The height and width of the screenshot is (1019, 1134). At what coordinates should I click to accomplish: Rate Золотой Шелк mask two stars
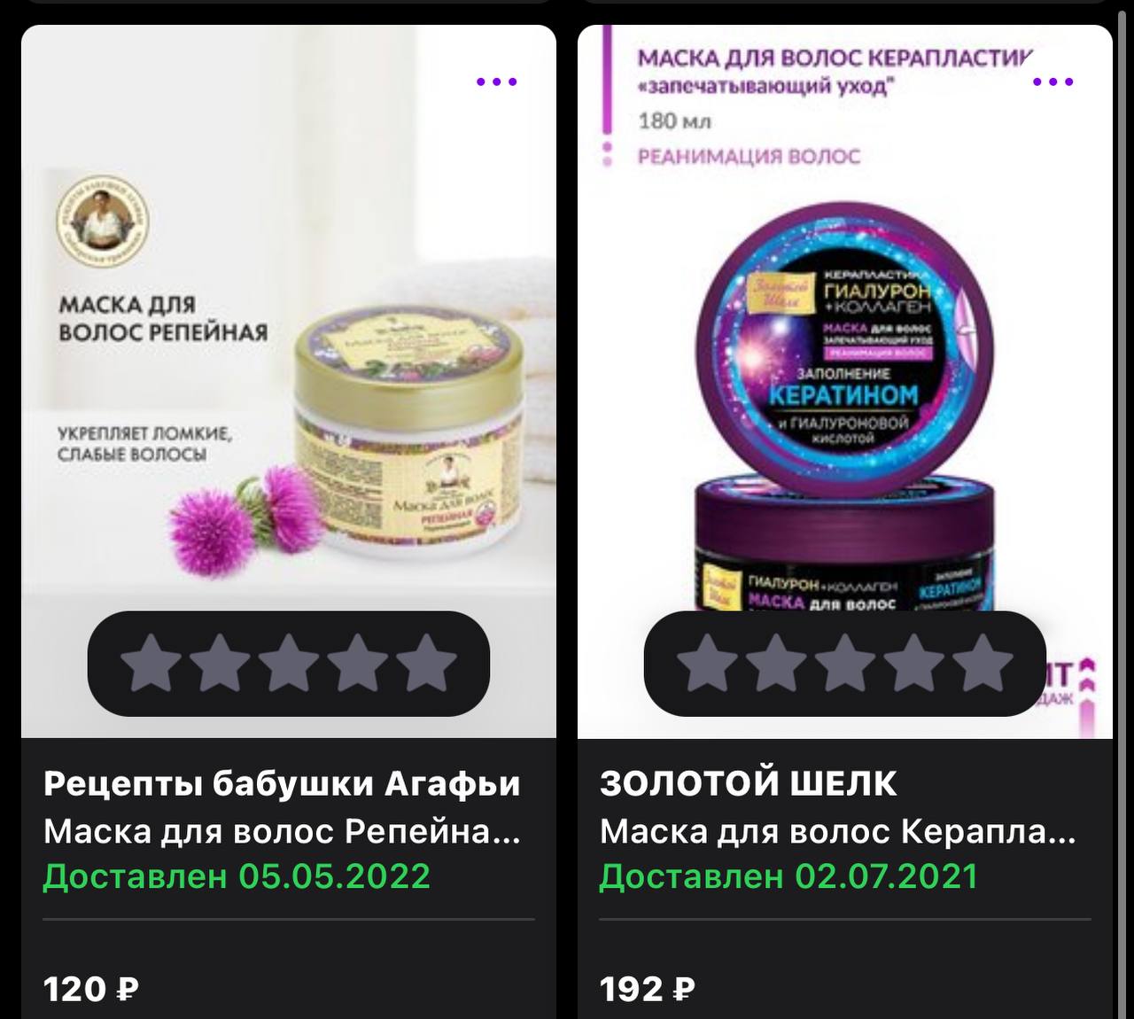776,663
